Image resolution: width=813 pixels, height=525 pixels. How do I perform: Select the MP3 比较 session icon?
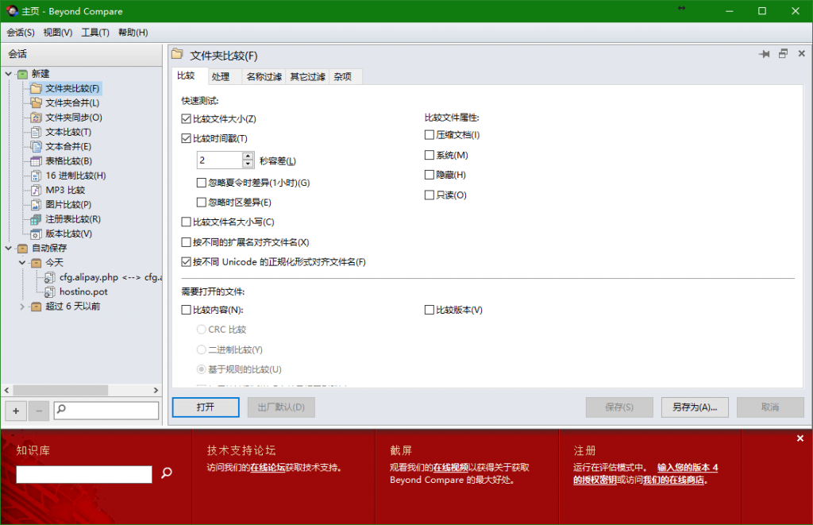tap(36, 191)
